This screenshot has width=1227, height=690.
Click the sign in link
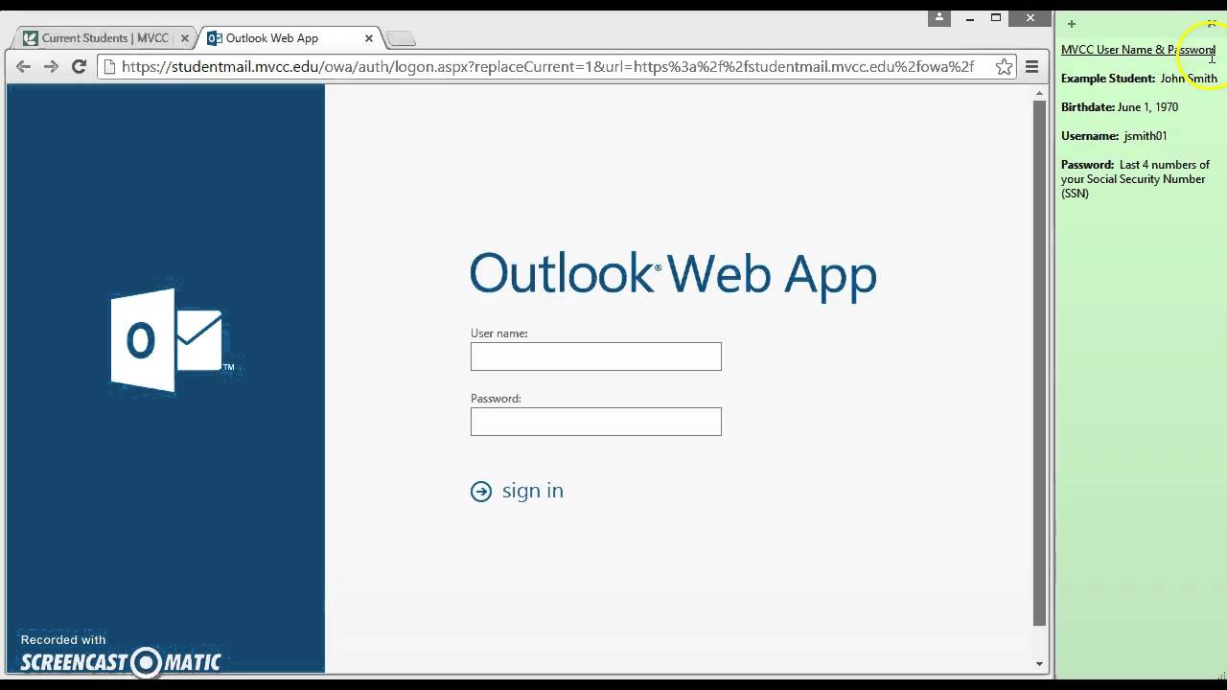[x=532, y=491]
